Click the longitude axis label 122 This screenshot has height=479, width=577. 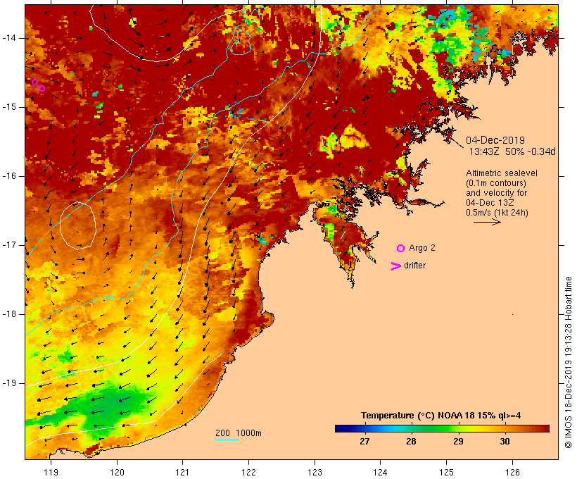point(249,472)
